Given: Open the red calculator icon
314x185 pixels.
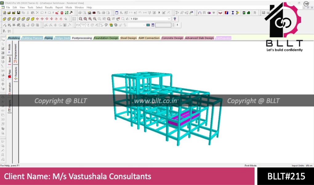Looking at the screenshot, I should pyautogui.click(x=62, y=13).
